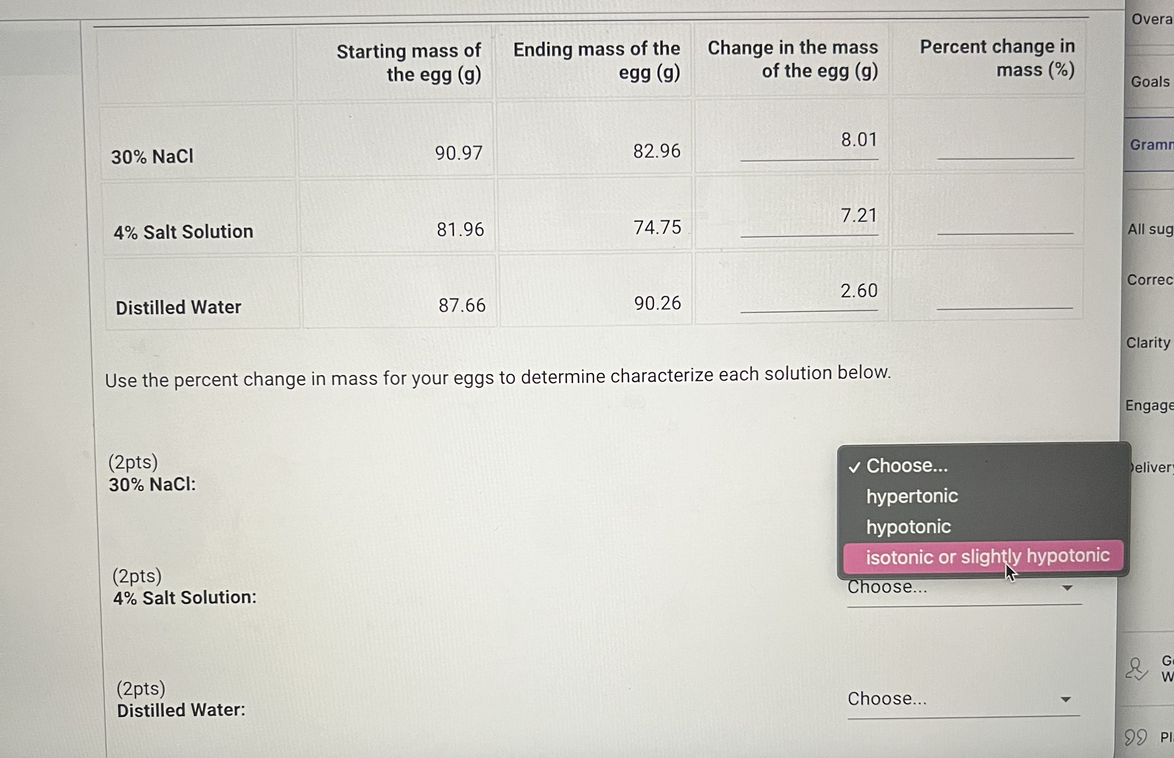Open the Correctness category

coord(1150,280)
